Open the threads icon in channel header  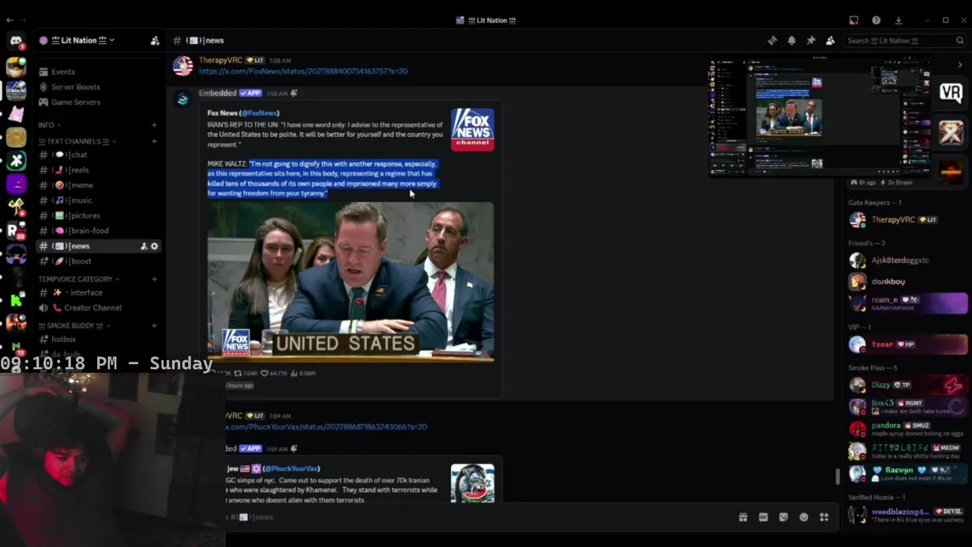(772, 40)
